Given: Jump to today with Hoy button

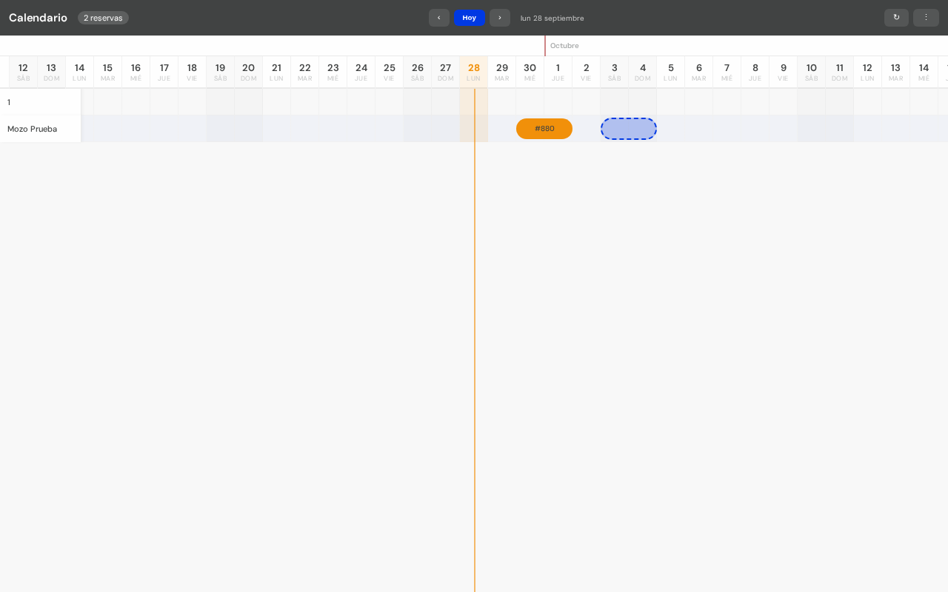Looking at the screenshot, I should [x=470, y=18].
